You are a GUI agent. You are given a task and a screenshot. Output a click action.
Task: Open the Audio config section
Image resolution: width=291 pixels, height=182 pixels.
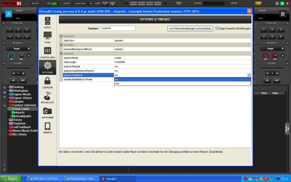[x=48, y=23]
